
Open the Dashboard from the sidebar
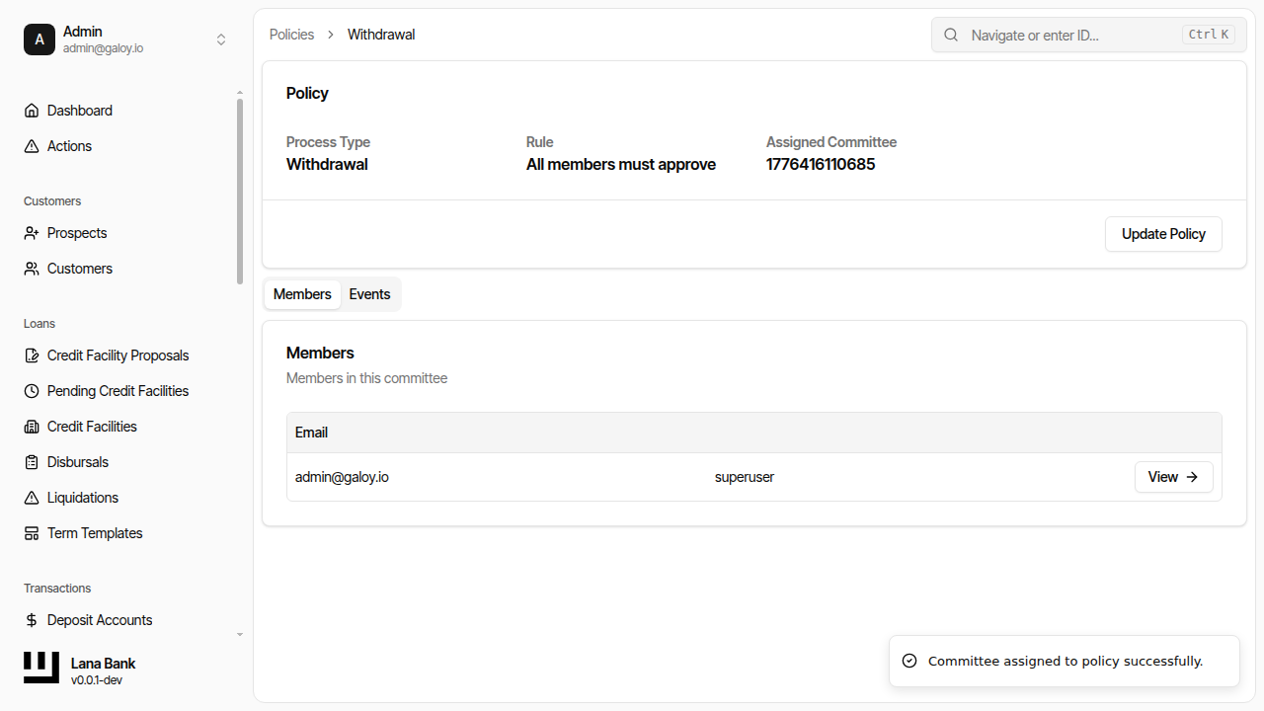pyautogui.click(x=31, y=110)
